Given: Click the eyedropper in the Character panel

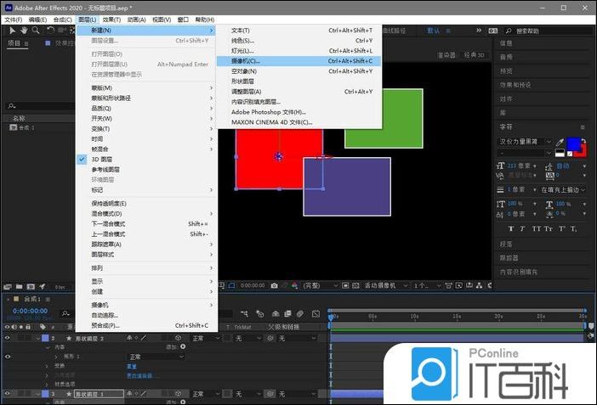Looking at the screenshot, I should pyautogui.click(x=560, y=142).
